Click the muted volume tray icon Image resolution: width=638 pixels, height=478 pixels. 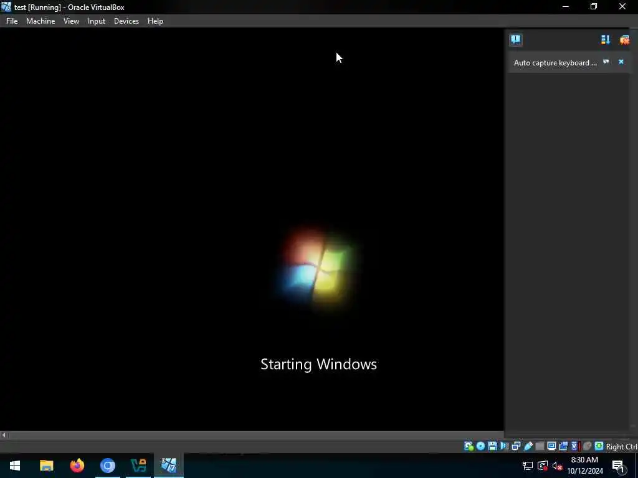(557, 466)
